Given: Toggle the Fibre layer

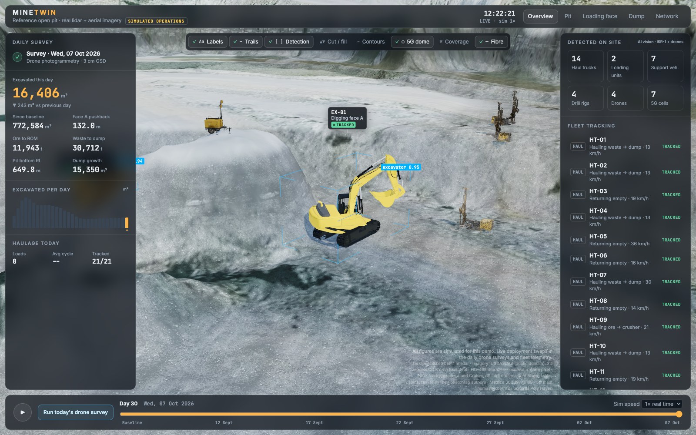Looking at the screenshot, I should [x=491, y=42].
